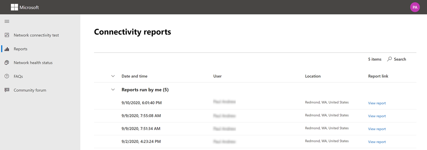Click the Report link column header
The image size is (427, 150).
[378, 76]
